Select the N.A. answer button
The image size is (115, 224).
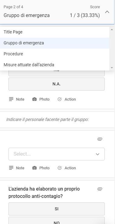(x=57, y=84)
